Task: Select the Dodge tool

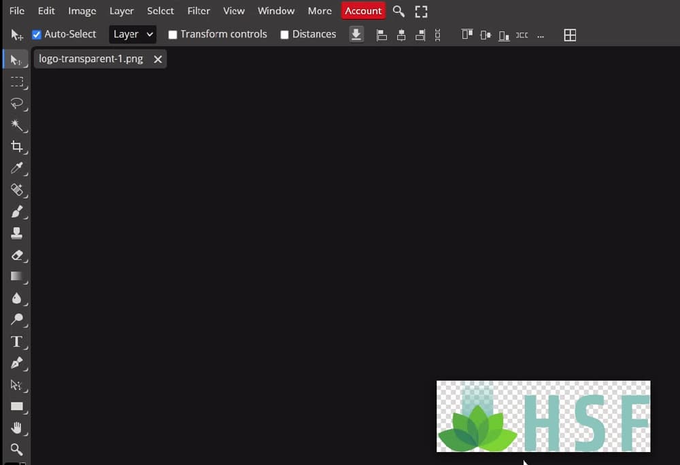Action: click(16, 320)
